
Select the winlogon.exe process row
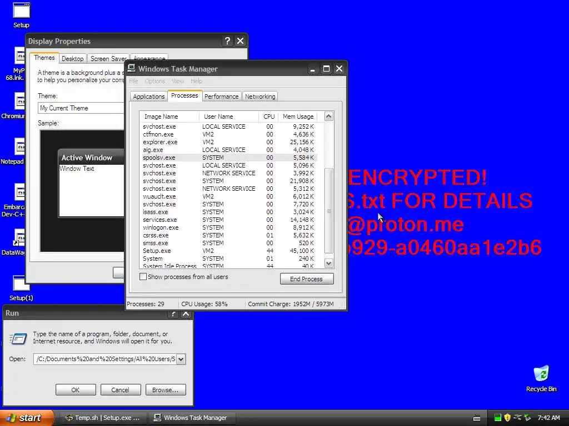(x=228, y=227)
